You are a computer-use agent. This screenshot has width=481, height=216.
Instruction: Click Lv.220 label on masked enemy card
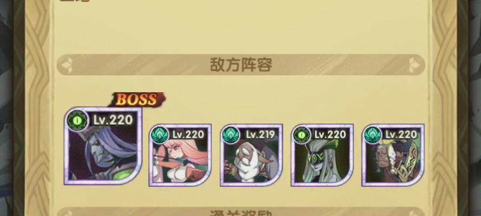click(331, 134)
